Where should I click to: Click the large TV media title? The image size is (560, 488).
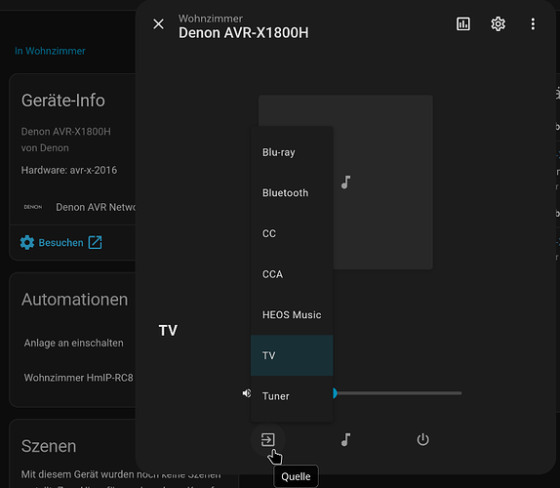point(168,331)
